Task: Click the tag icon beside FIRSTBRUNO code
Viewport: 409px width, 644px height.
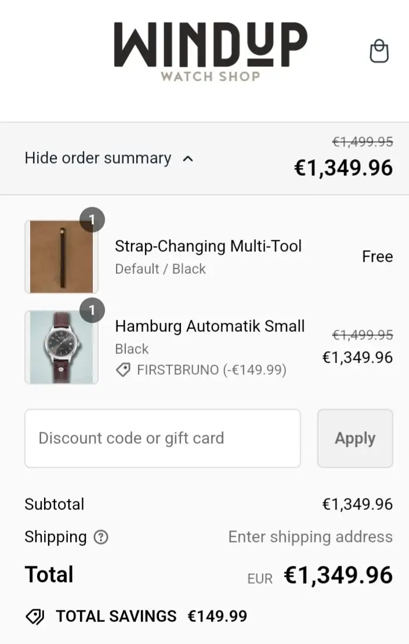Action: click(123, 370)
